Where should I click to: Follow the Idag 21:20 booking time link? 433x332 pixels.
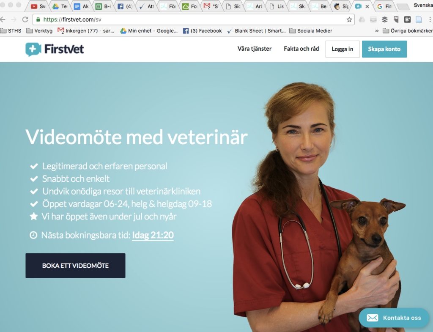[153, 235]
